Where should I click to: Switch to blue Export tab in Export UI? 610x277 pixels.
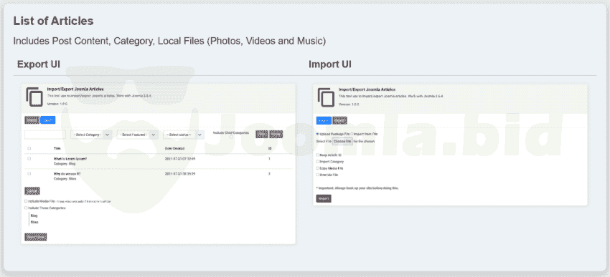point(48,120)
